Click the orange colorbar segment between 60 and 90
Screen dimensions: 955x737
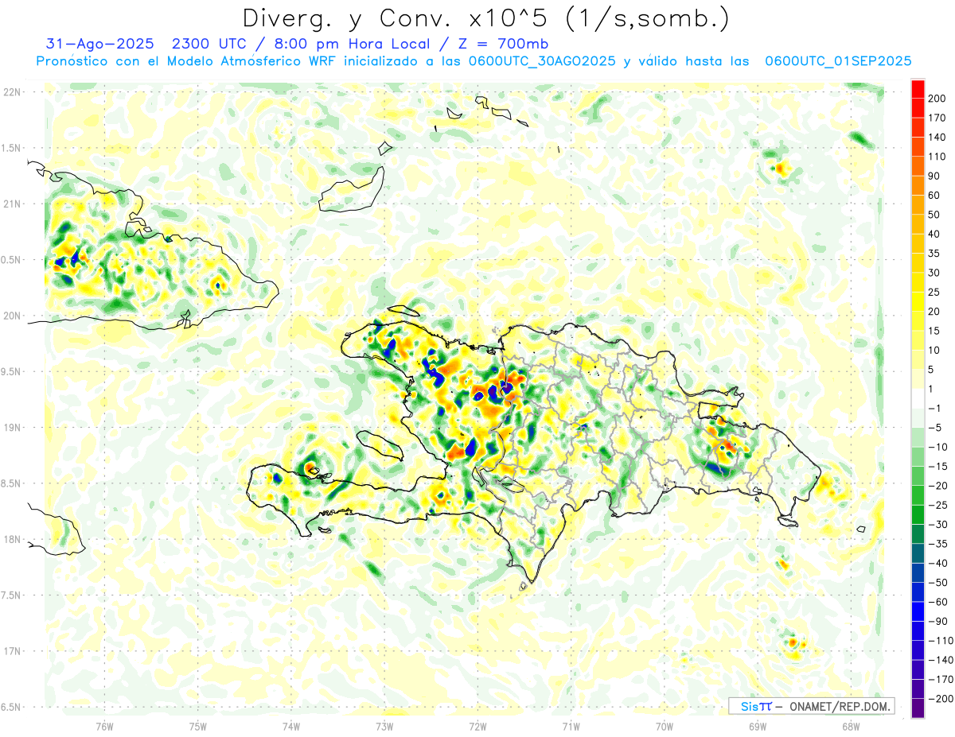click(918, 185)
